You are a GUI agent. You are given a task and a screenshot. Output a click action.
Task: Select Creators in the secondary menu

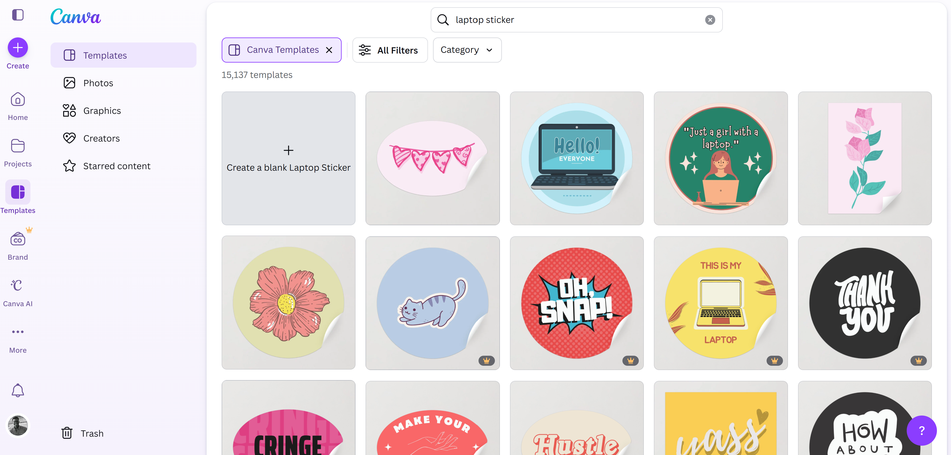123,138
